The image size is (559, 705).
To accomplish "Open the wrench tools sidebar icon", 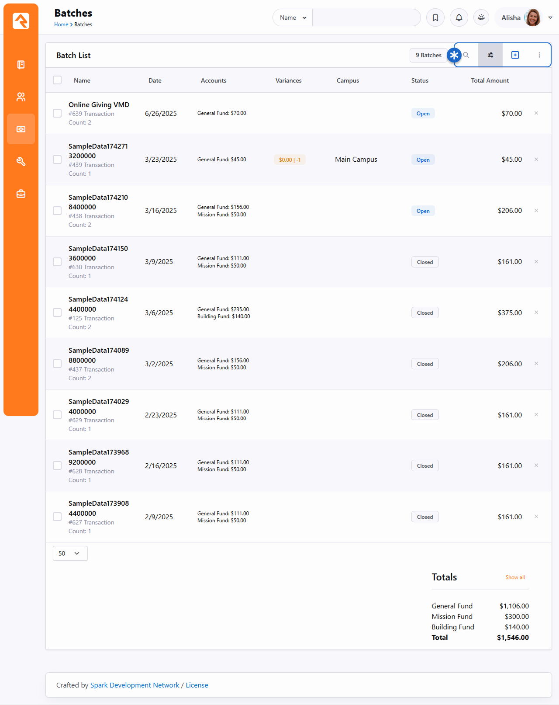I will coord(21,161).
